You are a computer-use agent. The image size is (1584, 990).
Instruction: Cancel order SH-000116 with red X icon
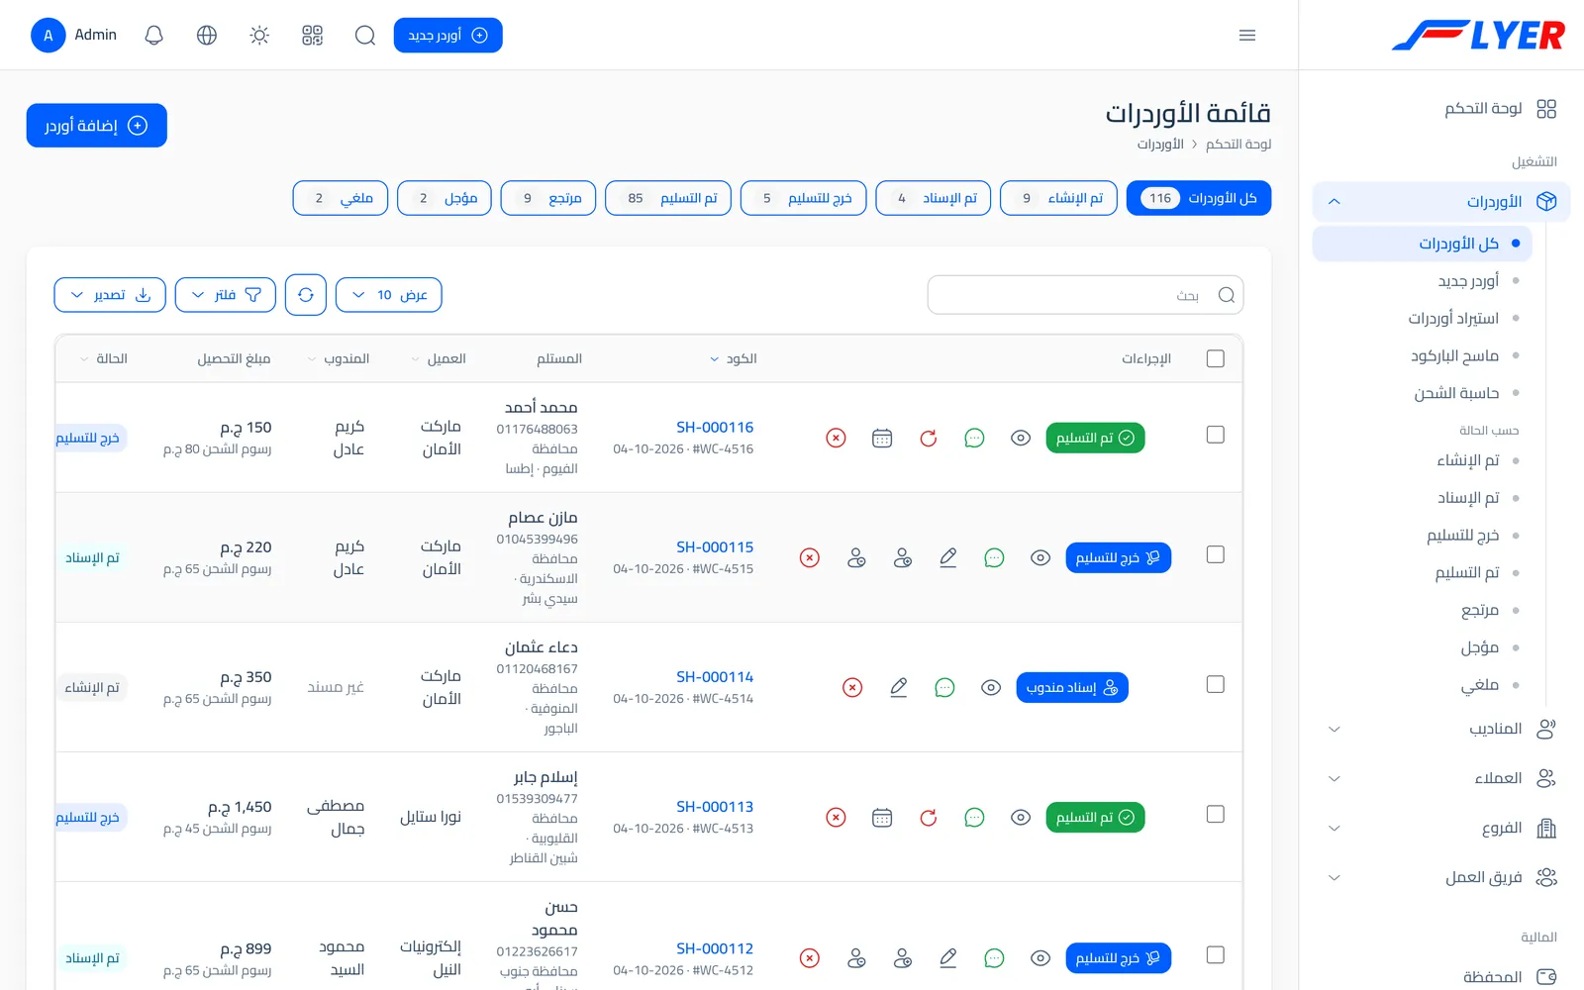coord(837,438)
